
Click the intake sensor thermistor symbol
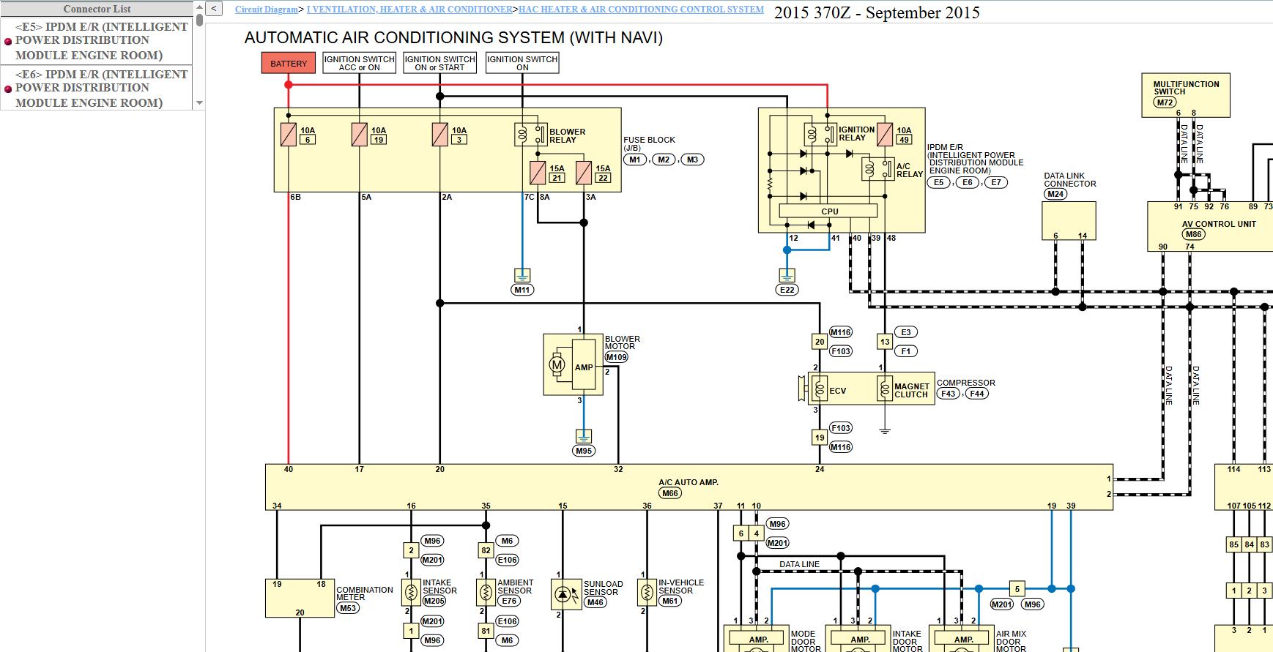tap(411, 591)
